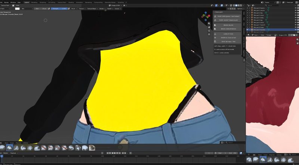Hide the part 8 head object
Viewport: 299px width, 165px height.
(x=296, y=27)
